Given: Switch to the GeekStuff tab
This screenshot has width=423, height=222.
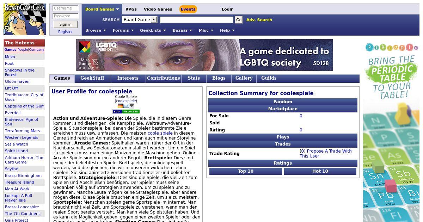Looking at the screenshot, I should (92, 78).
